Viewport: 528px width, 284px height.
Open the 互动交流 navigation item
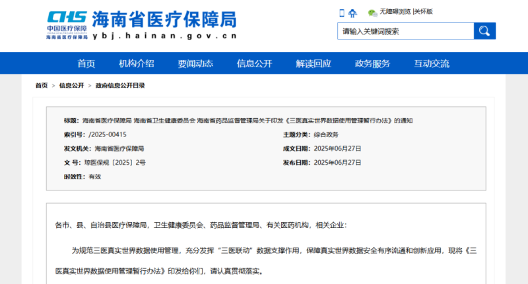coord(432,64)
